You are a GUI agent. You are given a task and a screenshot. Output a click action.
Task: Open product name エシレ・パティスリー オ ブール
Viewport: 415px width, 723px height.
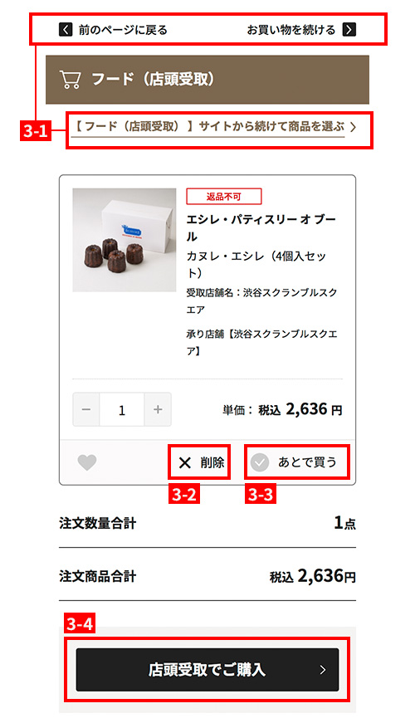(x=261, y=227)
